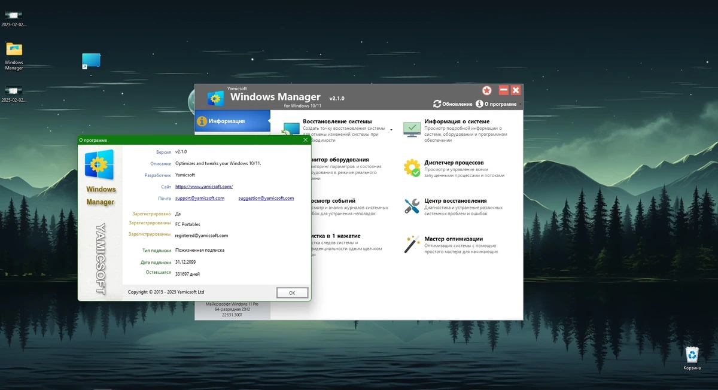Click the Да registered status value

178,213
